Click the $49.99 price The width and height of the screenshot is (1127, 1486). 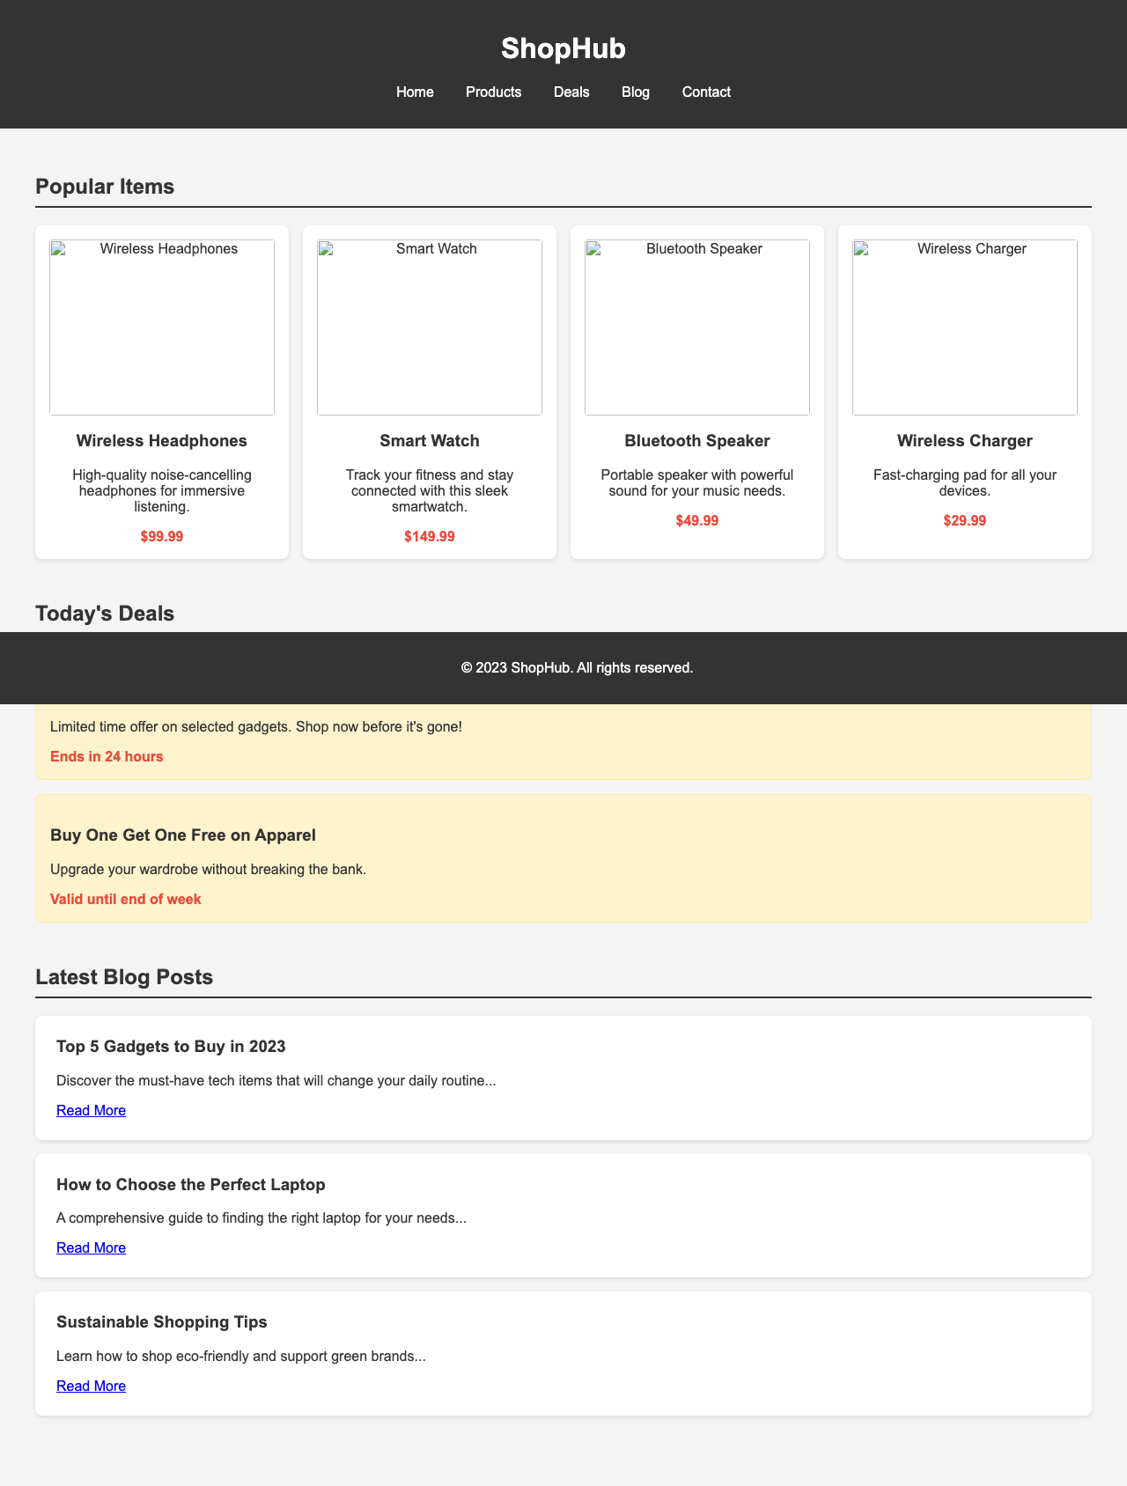point(697,520)
